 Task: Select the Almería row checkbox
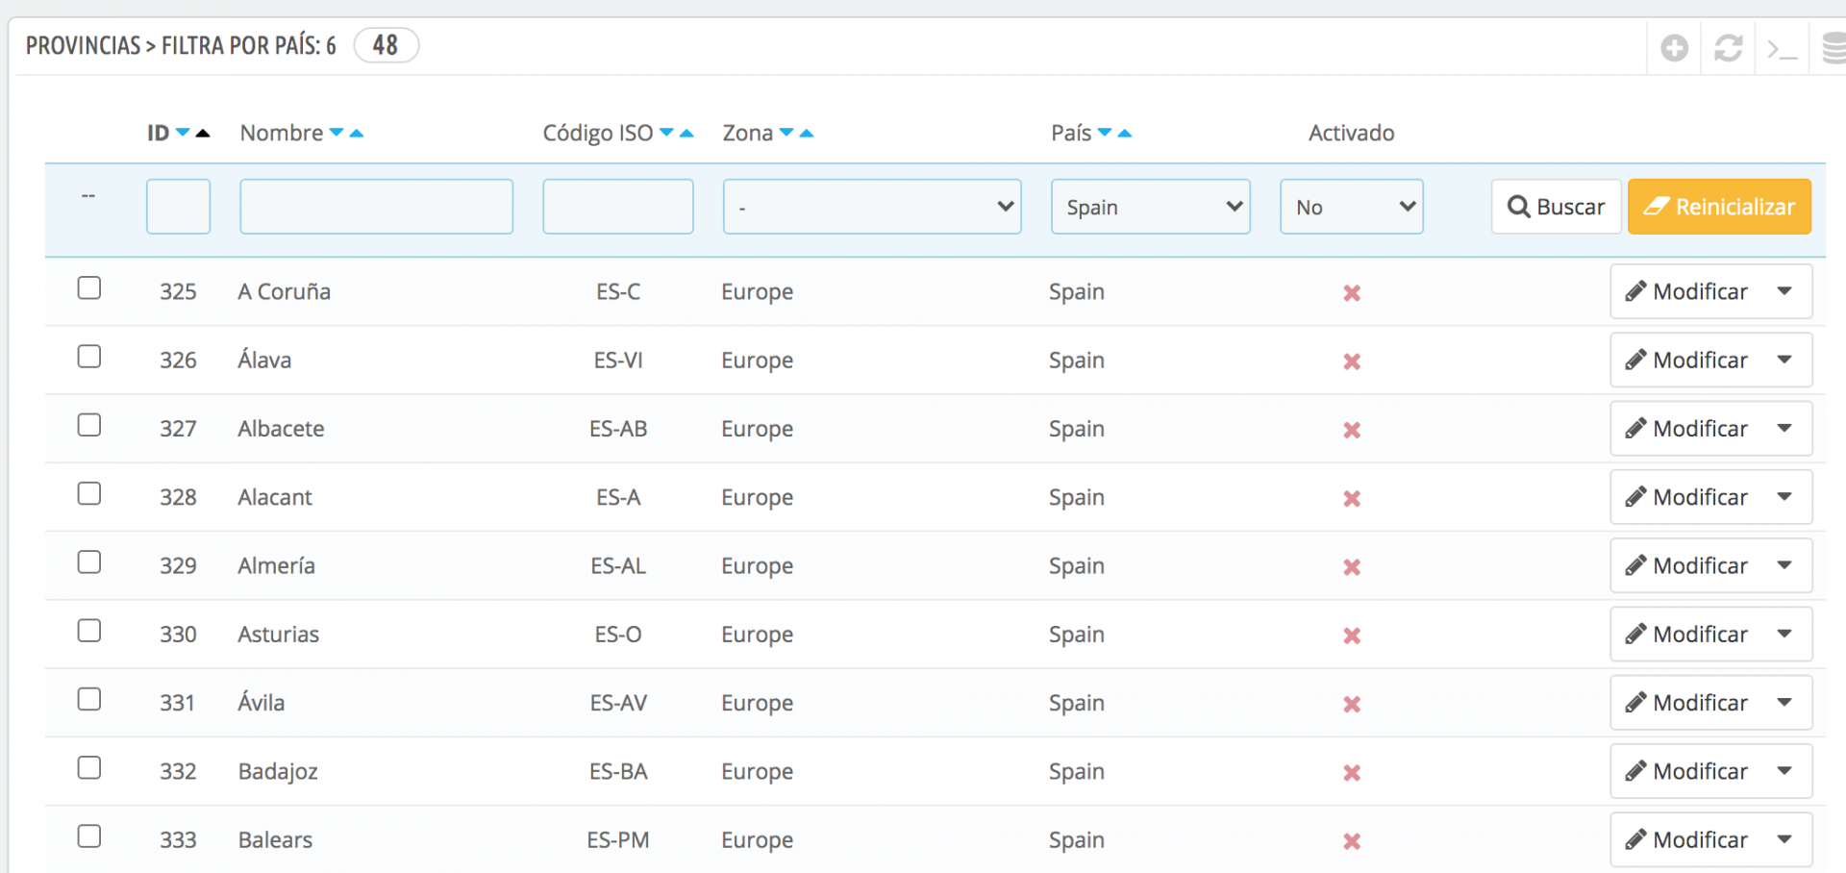click(89, 562)
